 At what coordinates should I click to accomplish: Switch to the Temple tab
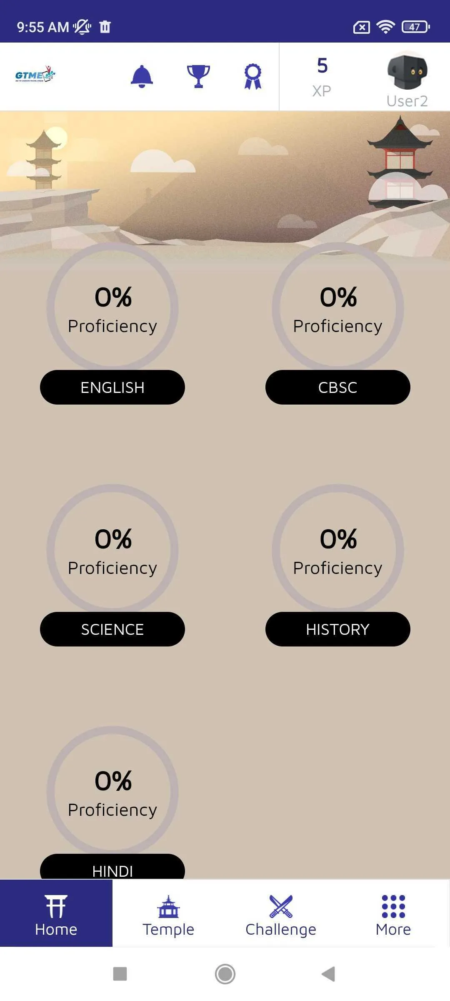pos(168,913)
